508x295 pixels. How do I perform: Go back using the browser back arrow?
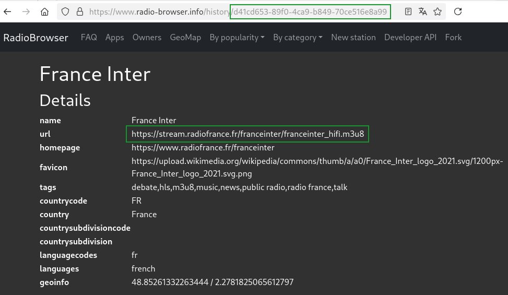coord(7,11)
